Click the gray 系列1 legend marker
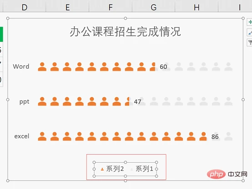Screen dimensions: 252x189 (x=131, y=169)
